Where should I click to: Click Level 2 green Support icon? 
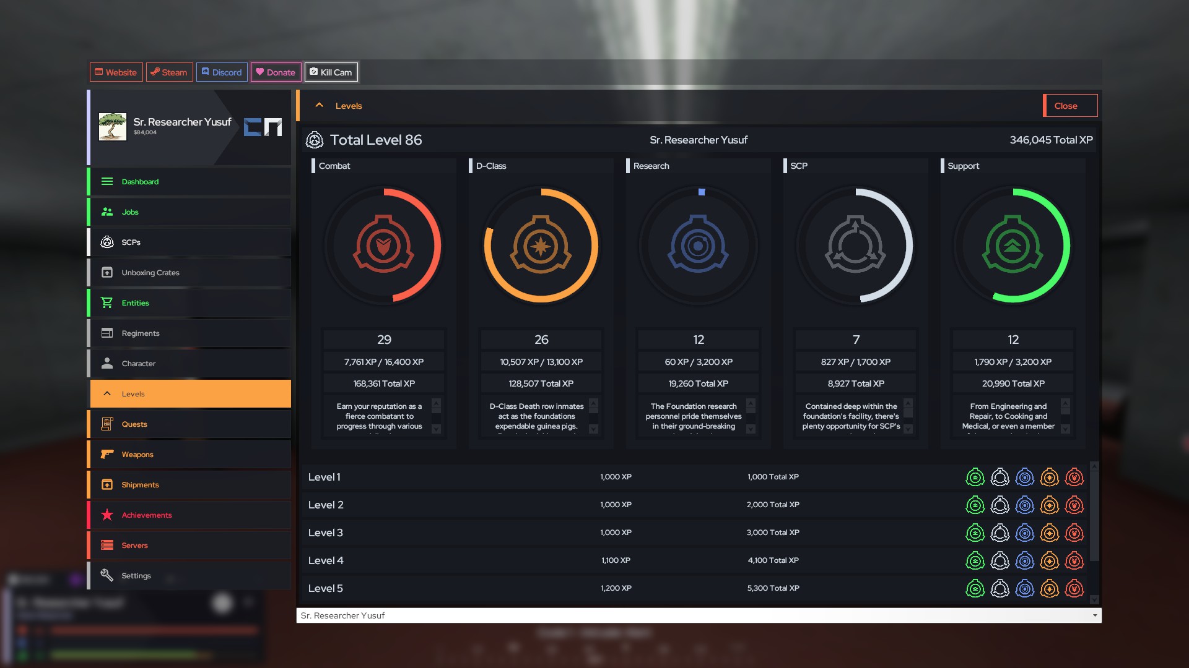(975, 505)
